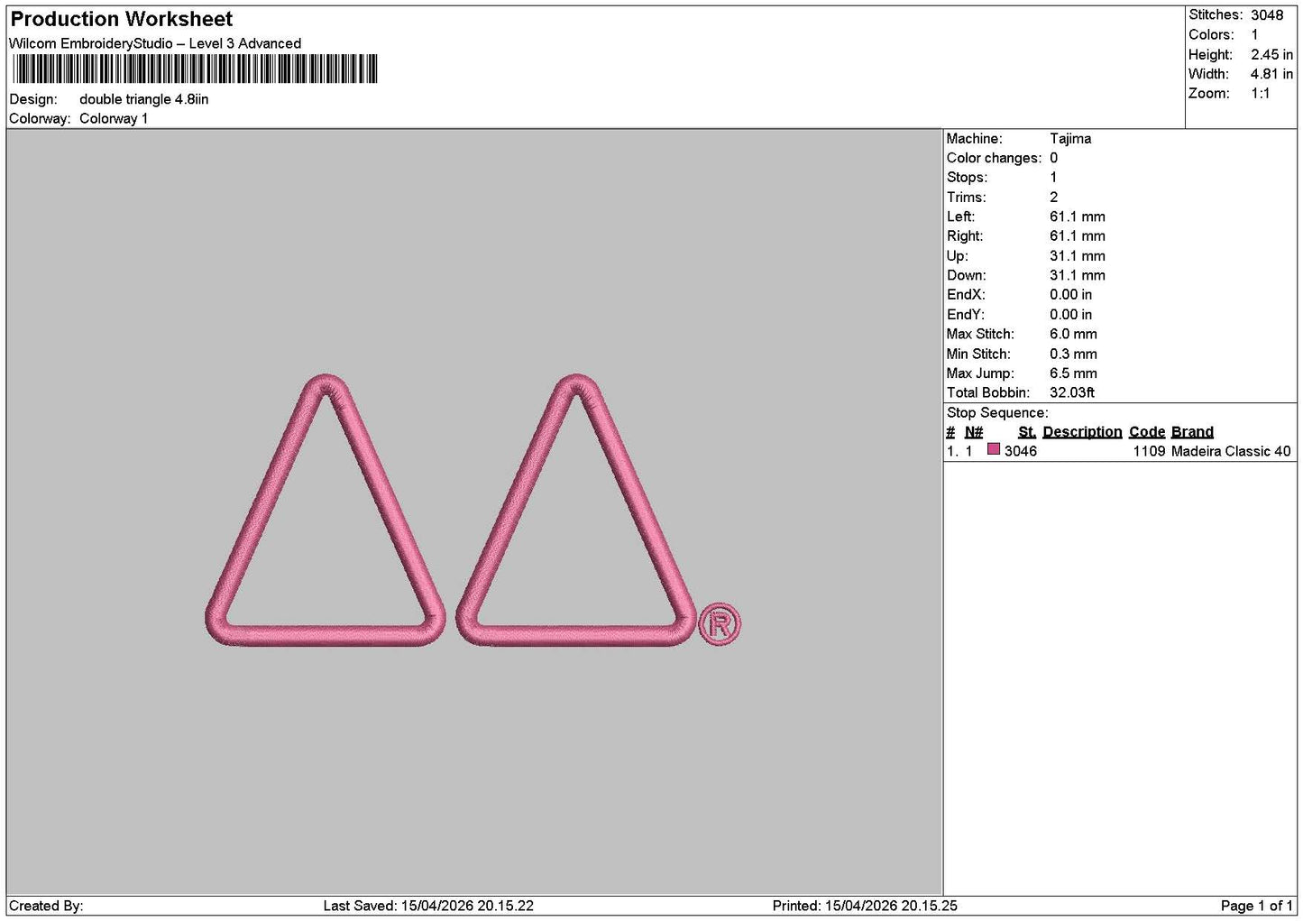Click the stitches count '3048'

(x=1267, y=14)
